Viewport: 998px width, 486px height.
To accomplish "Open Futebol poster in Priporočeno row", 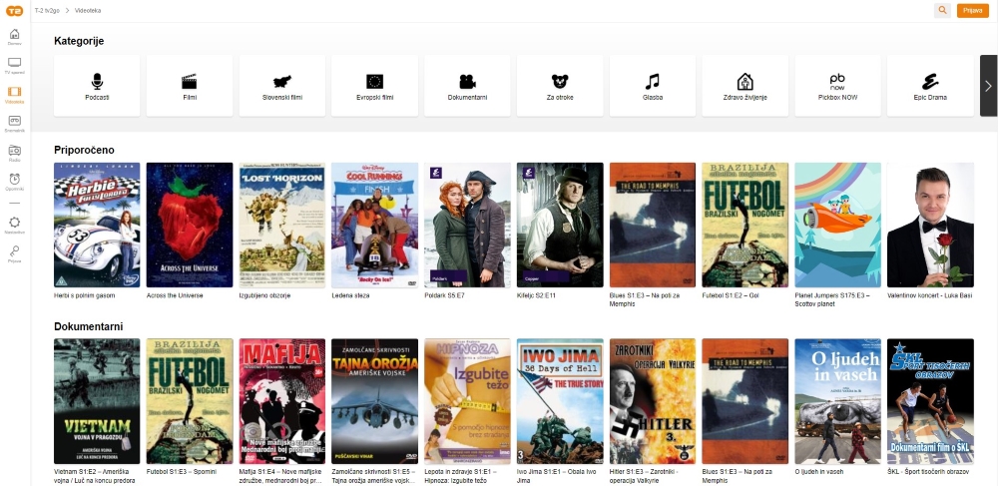I will tap(745, 226).
